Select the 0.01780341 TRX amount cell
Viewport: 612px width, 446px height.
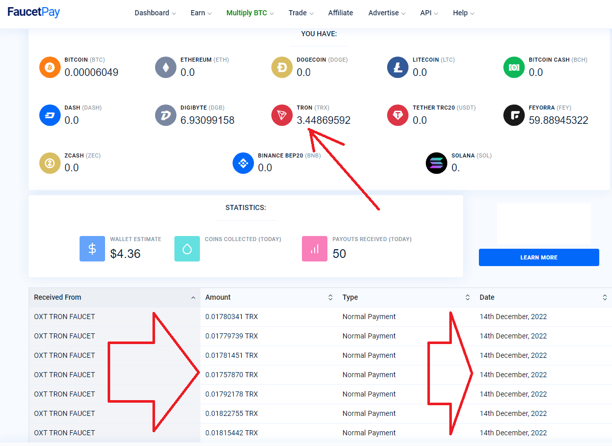(x=269, y=317)
